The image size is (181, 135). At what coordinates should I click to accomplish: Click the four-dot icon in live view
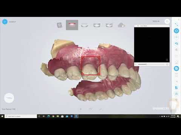click(167, 60)
